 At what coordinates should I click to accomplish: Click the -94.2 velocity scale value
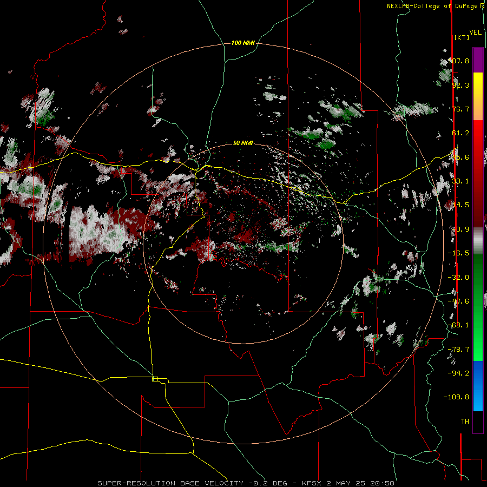[x=458, y=373]
